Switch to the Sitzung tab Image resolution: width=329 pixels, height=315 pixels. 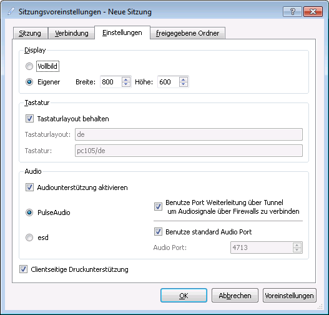point(30,33)
